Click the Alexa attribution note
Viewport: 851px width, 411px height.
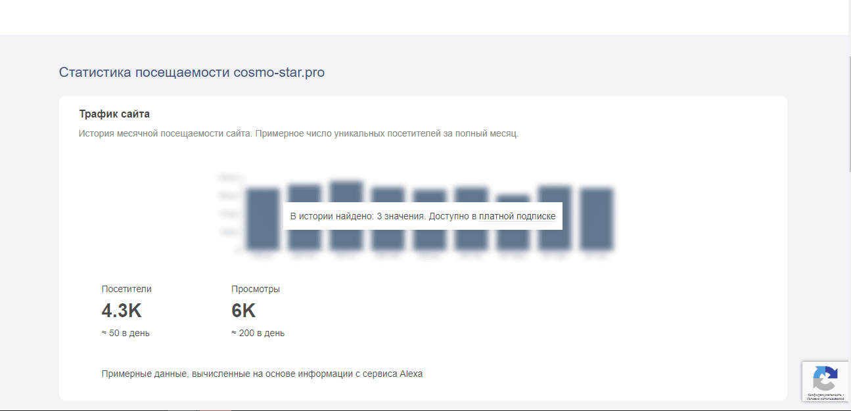263,373
